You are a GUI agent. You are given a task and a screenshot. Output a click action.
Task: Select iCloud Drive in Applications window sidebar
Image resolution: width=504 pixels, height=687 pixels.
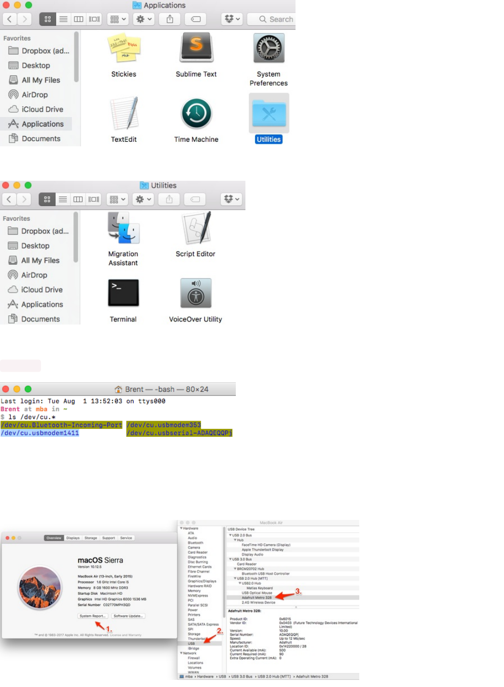pos(36,109)
